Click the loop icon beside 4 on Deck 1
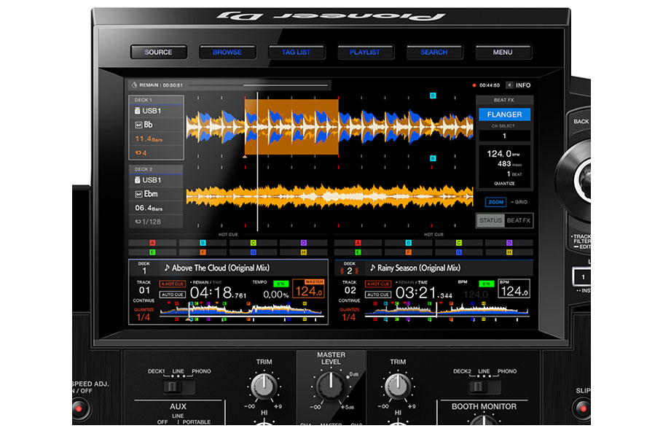 click(138, 152)
